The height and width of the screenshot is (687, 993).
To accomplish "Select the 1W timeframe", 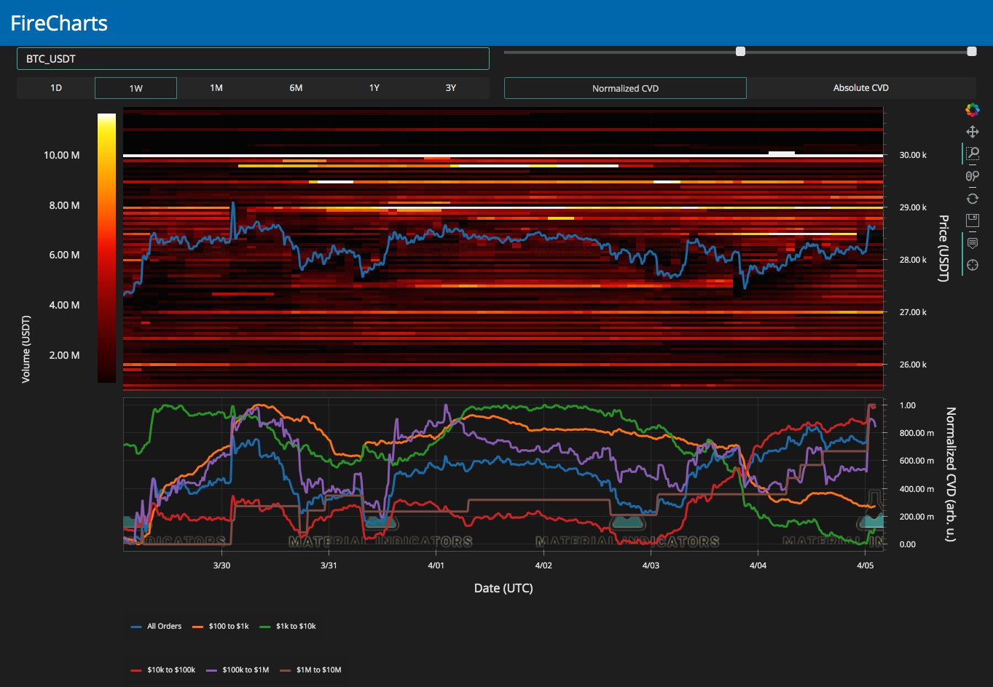I will 136,88.
